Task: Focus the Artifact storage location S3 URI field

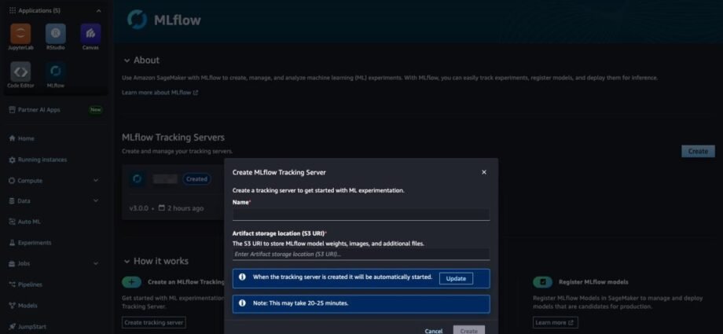Action: 361,254
